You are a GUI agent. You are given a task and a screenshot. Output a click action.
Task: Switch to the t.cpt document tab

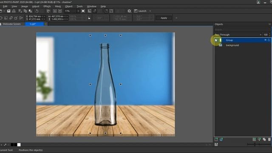coord(34,24)
